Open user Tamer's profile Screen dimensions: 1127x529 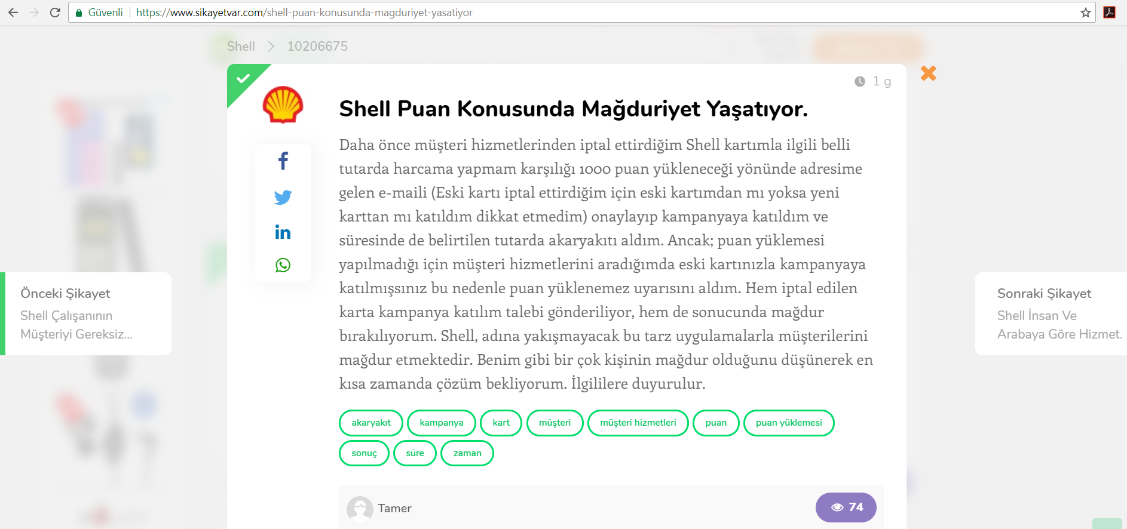(x=394, y=508)
